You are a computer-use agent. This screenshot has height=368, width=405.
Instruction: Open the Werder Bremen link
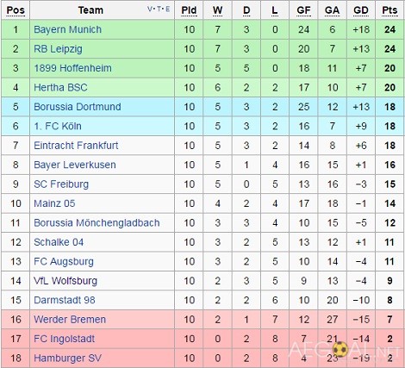pos(70,320)
